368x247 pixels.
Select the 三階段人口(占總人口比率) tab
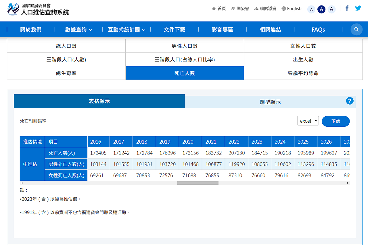[185, 60]
